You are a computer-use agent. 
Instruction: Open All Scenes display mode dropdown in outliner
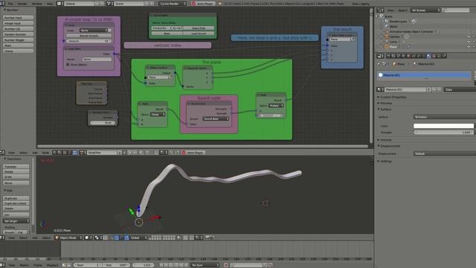(x=425, y=10)
